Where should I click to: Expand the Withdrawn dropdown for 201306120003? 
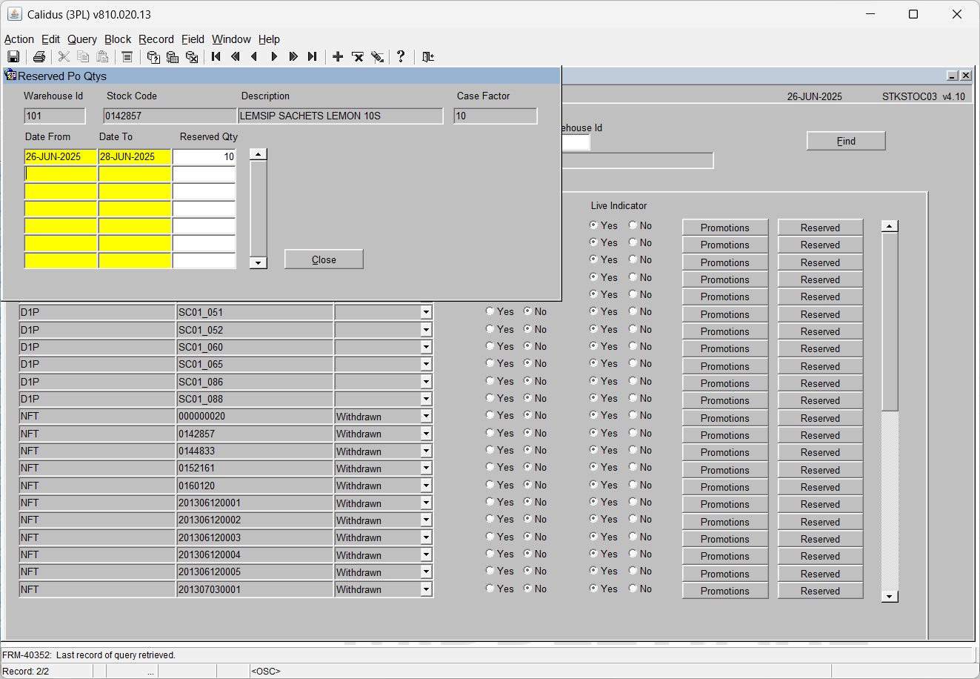tap(426, 537)
